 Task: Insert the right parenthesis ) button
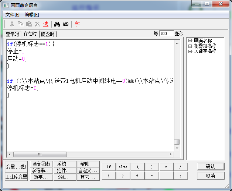click(x=152, y=167)
